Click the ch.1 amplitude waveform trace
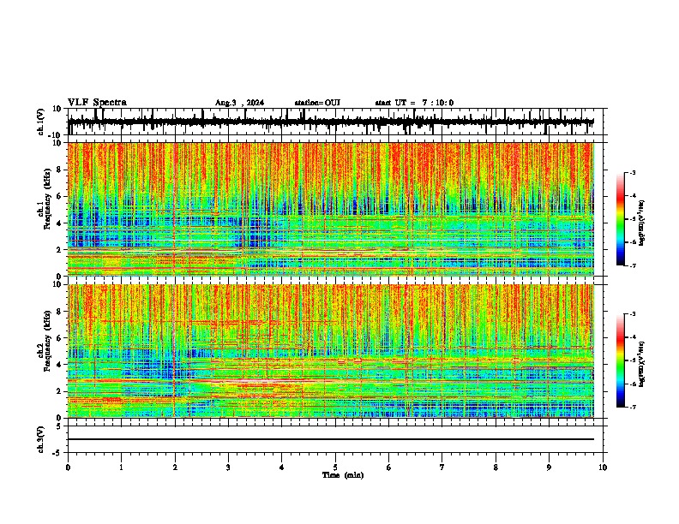 (331, 122)
